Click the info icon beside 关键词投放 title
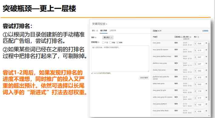The height and width of the screenshot is (118, 215). pos(107,24)
